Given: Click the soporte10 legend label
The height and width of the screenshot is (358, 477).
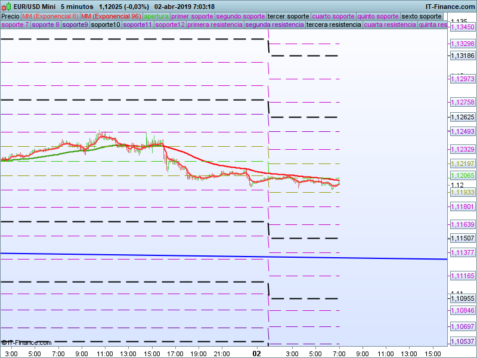Looking at the screenshot, I should click(x=106, y=25).
